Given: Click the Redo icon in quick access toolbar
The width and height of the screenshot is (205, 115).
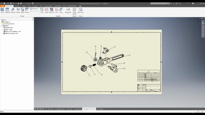Looking at the screenshot, I should point(16,4).
